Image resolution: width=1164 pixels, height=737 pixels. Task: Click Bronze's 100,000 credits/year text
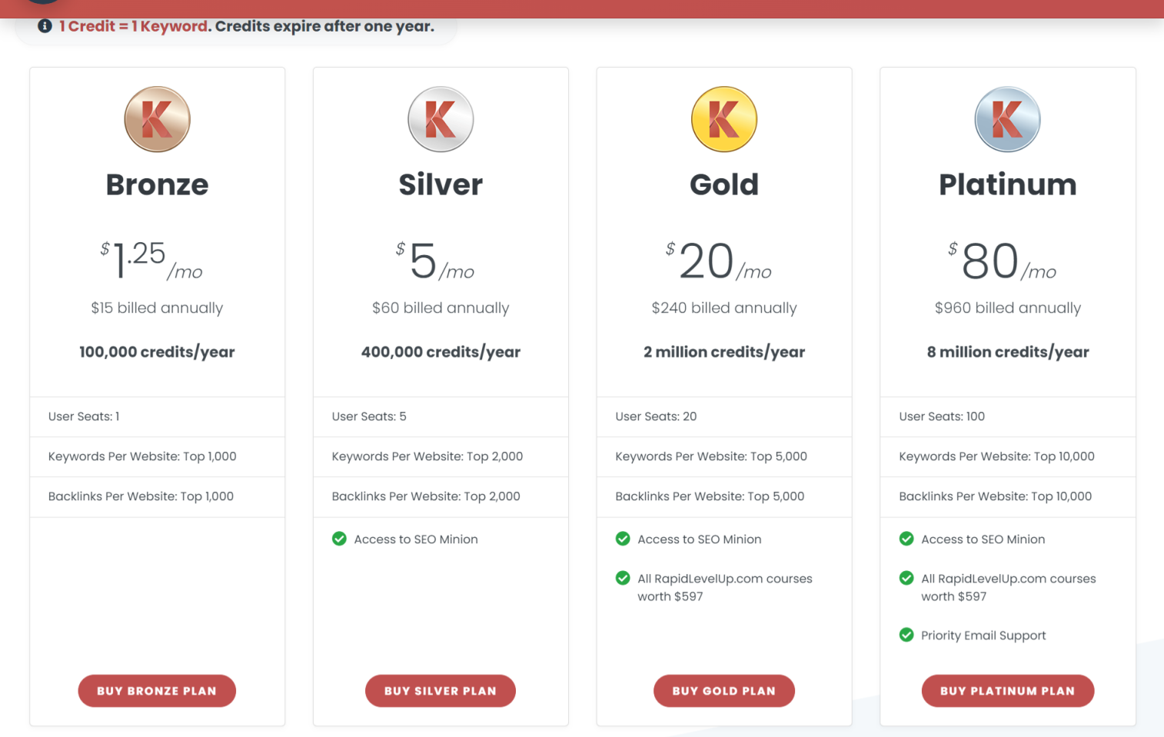coord(157,352)
